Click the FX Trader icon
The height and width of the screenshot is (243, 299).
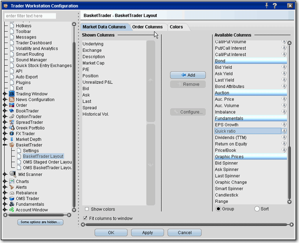[12, 134]
